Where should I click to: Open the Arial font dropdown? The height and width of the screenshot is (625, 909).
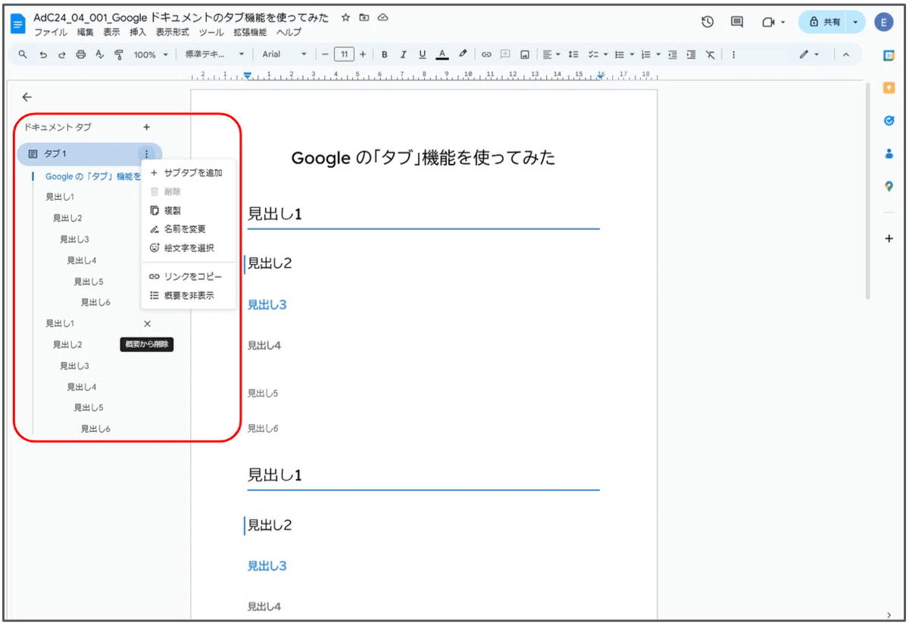[284, 54]
